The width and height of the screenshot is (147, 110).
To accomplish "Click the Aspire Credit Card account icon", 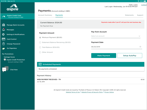I will tap(4, 16).
